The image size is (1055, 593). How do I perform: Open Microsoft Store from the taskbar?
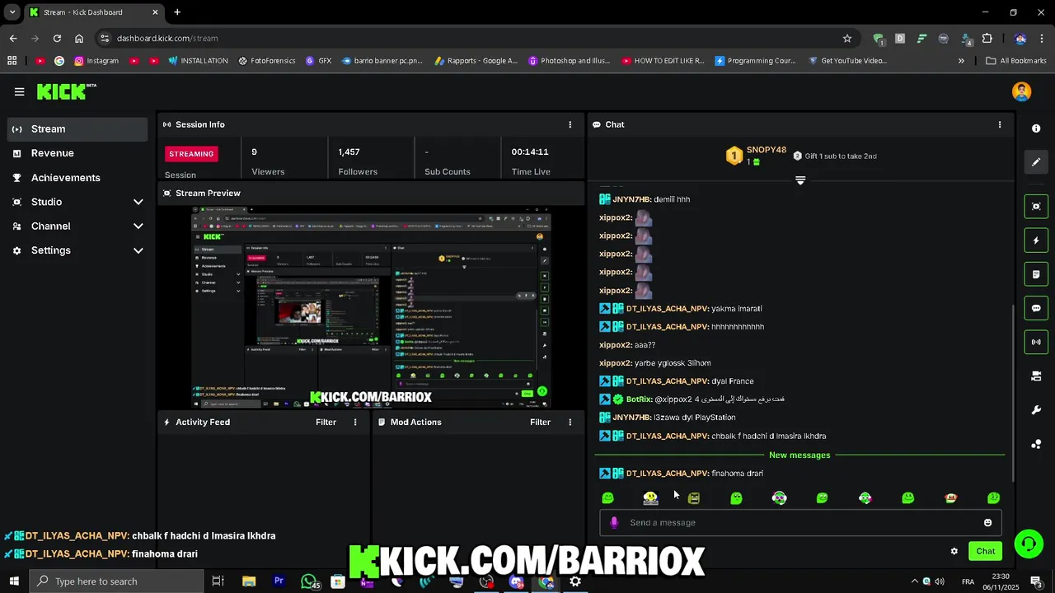click(338, 581)
